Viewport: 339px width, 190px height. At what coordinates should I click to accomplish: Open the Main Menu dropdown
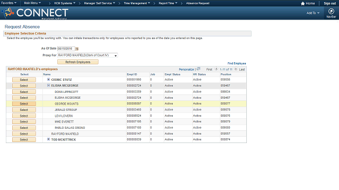32,3
